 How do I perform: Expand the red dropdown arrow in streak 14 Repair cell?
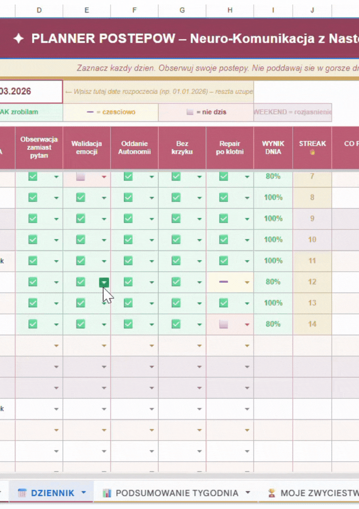point(247,324)
